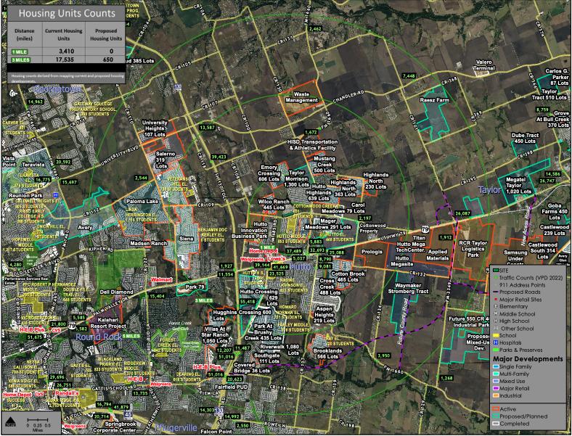Image resolution: width=572 pixels, height=436 pixels.
Task: Click the Parks & Preserves green swatch
Action: (496, 350)
